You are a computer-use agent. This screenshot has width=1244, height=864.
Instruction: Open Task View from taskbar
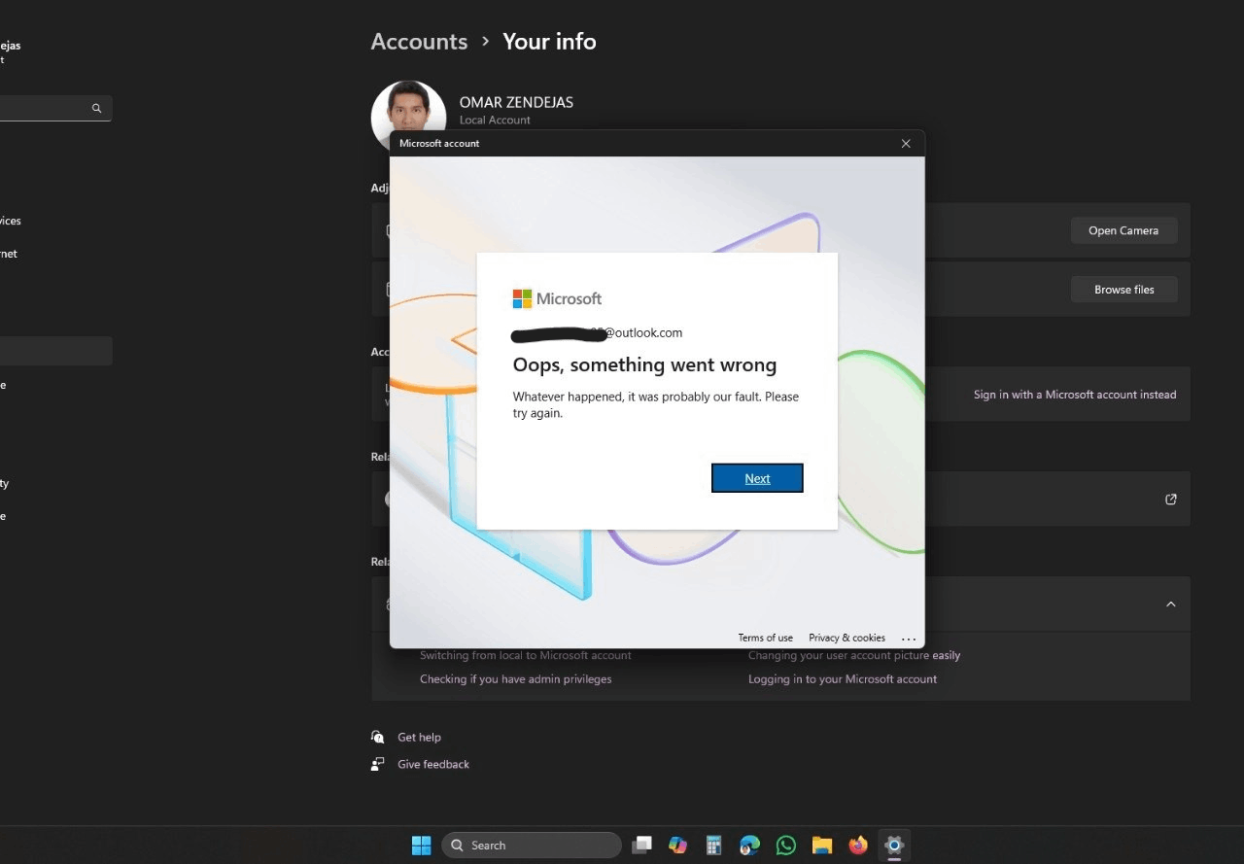click(641, 846)
